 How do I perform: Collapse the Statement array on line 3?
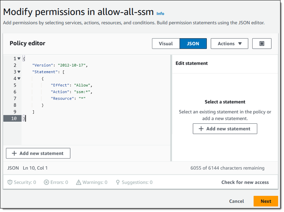[19, 72]
